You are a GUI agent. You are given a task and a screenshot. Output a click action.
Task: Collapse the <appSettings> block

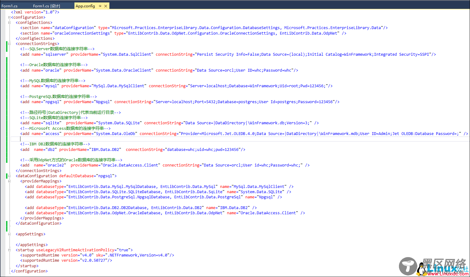(x=9, y=234)
